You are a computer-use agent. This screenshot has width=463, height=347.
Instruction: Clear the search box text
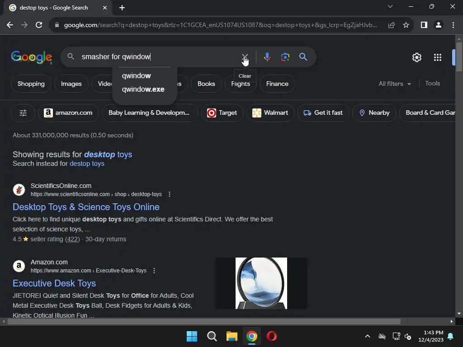245,56
